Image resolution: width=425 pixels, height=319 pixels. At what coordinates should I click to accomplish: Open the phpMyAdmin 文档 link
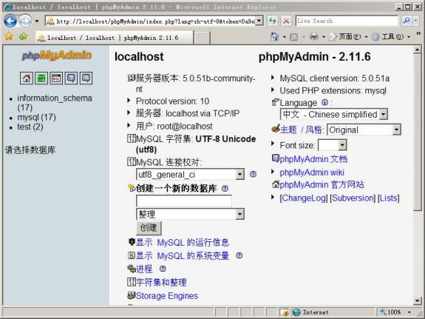(x=313, y=159)
